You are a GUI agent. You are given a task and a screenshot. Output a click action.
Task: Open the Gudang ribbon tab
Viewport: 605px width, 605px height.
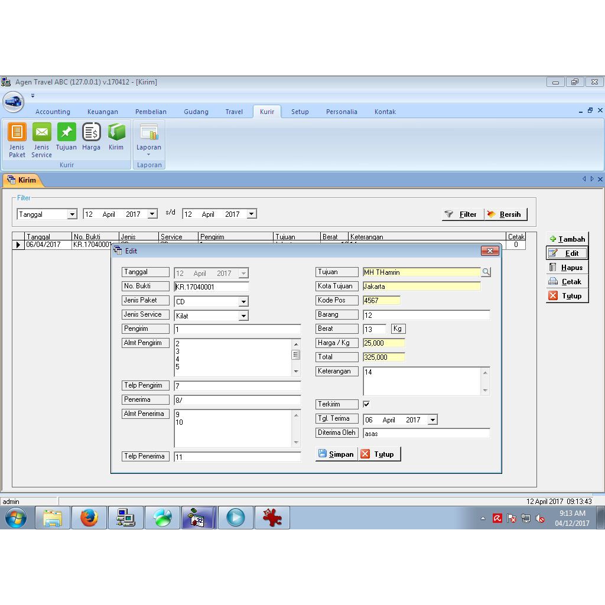tap(196, 112)
